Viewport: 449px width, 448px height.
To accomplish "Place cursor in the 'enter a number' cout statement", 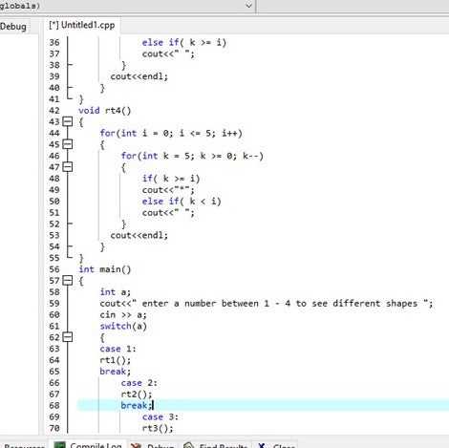I will tap(267, 304).
